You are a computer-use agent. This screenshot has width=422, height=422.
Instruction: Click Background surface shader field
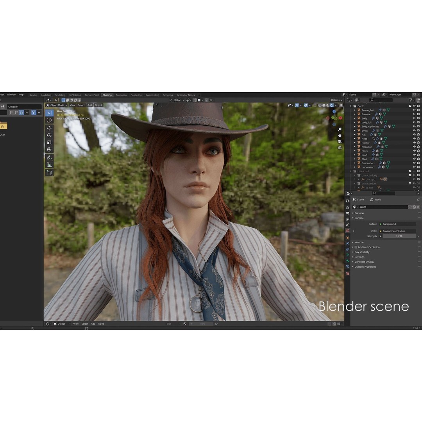pos(397,224)
